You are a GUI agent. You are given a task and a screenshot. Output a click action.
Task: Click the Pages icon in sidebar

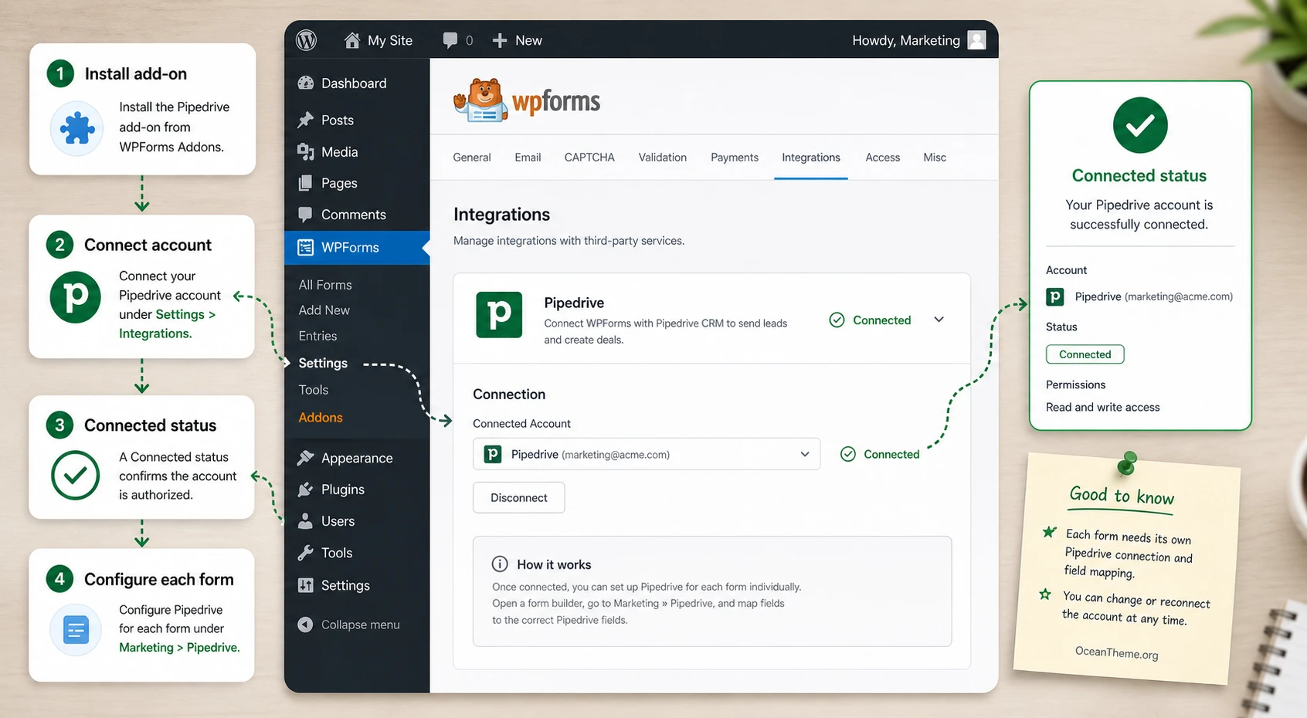306,183
